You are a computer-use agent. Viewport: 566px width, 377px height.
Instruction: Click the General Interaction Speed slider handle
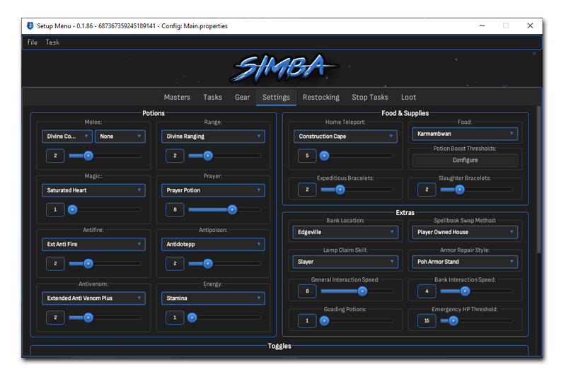pyautogui.click(x=362, y=291)
